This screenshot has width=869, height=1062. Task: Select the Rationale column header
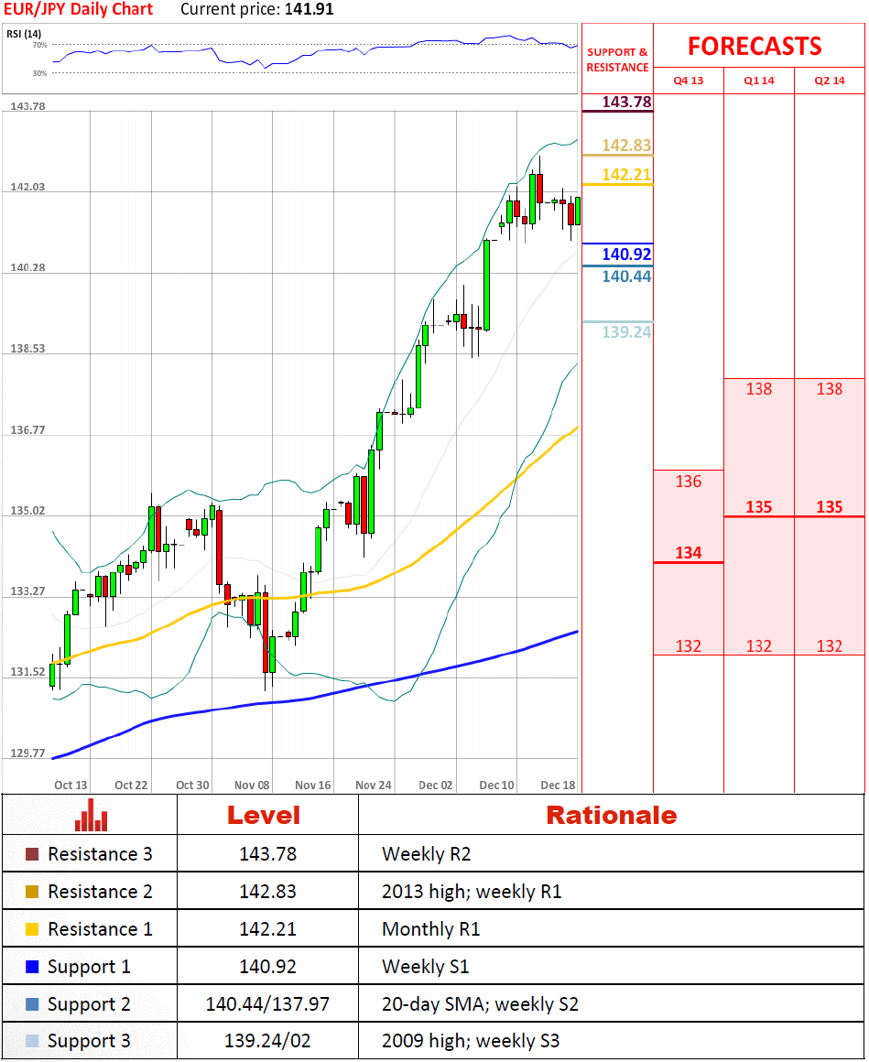(611, 815)
